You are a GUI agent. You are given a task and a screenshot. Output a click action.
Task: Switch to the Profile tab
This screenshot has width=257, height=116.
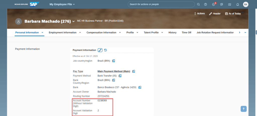coord(130,32)
